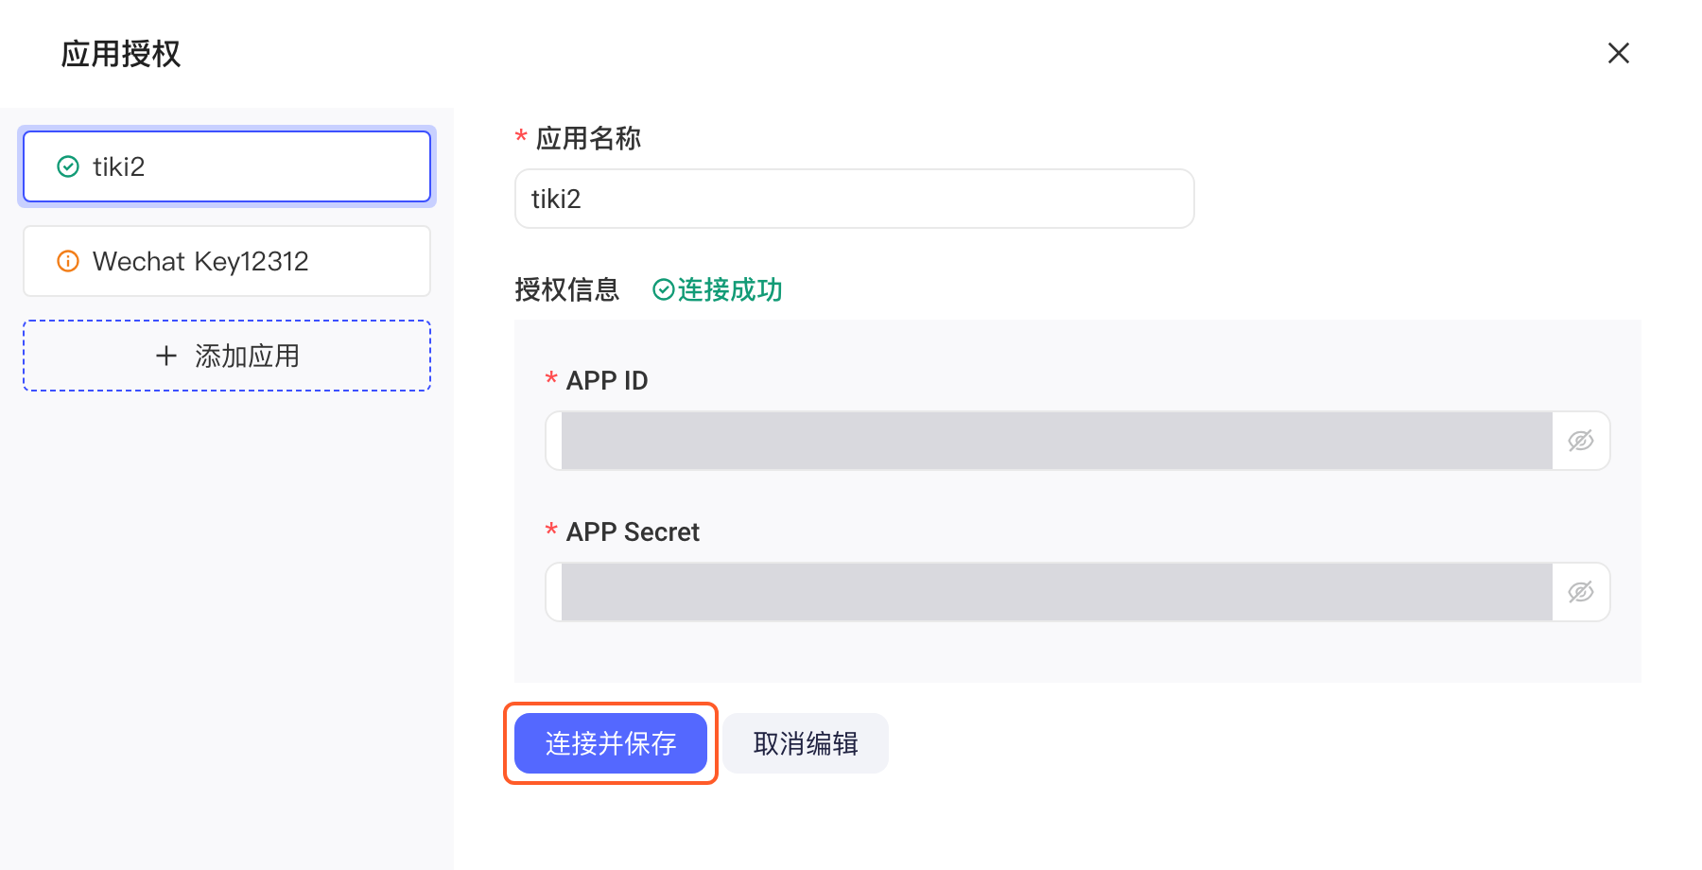1702x870 pixels.
Task: Click the APP ID field label
Action: tap(607, 380)
